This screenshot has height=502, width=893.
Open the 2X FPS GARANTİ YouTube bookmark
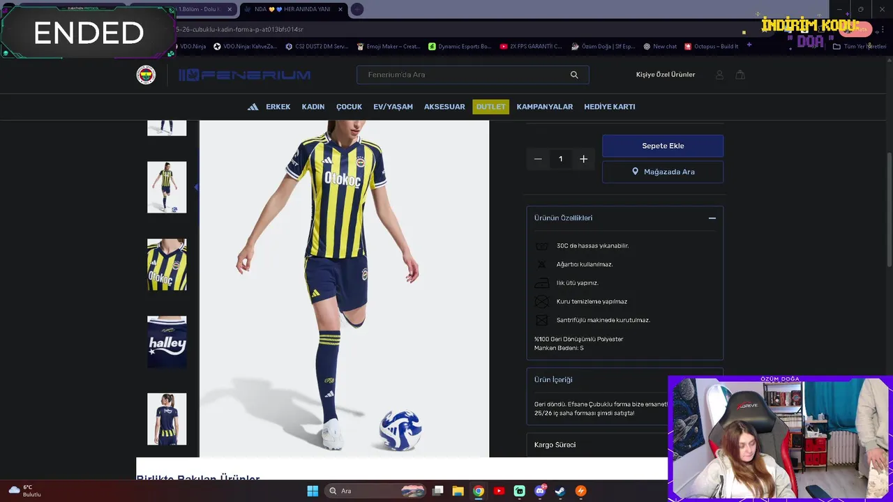(531, 46)
